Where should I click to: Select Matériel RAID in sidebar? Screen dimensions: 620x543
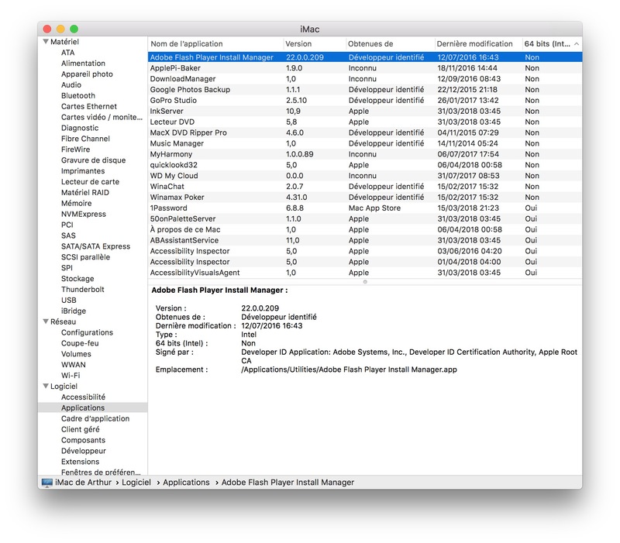[85, 192]
